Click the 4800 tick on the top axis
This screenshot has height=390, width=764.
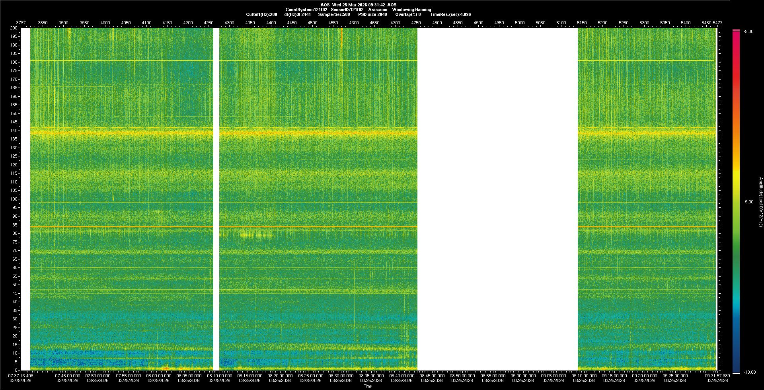437,23
